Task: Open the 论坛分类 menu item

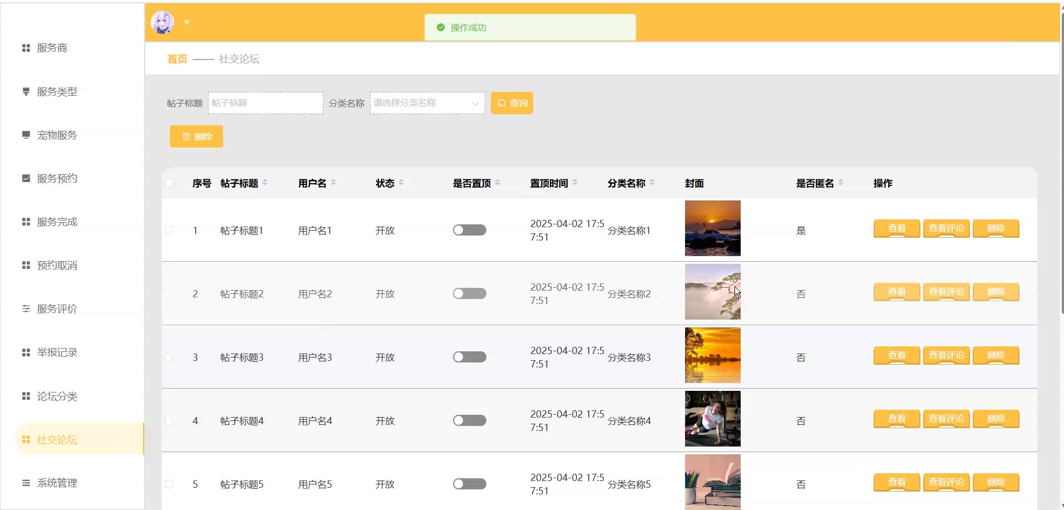Action: click(57, 396)
